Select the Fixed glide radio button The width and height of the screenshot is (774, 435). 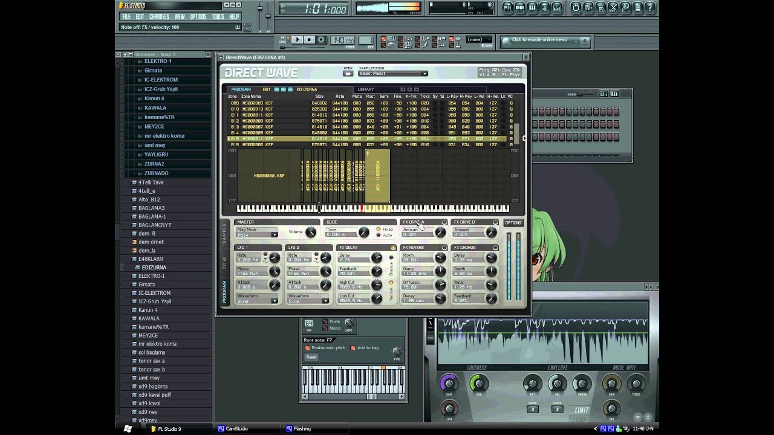click(379, 229)
